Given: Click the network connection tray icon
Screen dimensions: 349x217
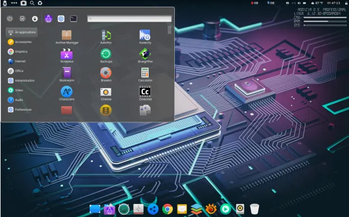Looking at the screenshot, I should 294,3.
